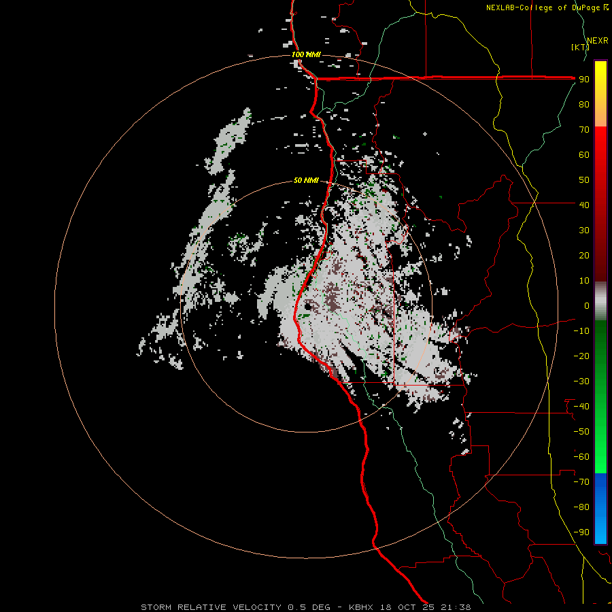Click the 0 value on the velocity scale
The width and height of the screenshot is (612, 612).
[x=587, y=306]
